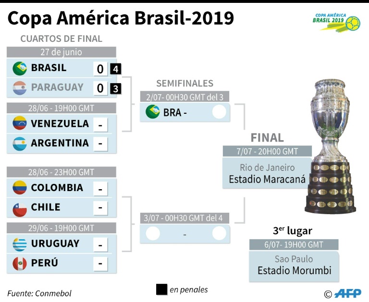Click the '3/07 - 00H30 GMT del 4' header
Viewport: 369px width, 302px height.
pyautogui.click(x=184, y=218)
